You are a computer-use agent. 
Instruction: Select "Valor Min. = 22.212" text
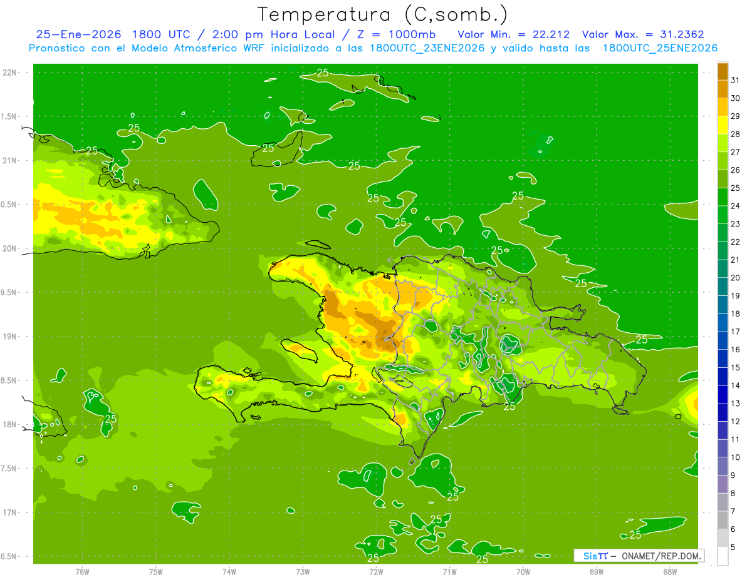514,34
